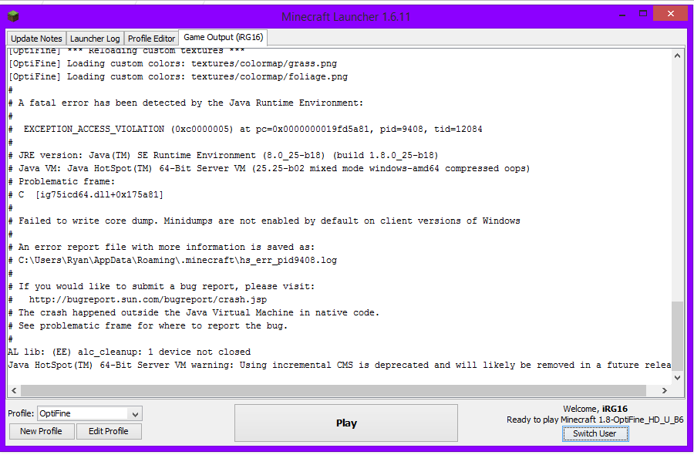Click the 'A fatal error has been detected' line
Viewport: 694px width, 455px height.
[x=186, y=103]
